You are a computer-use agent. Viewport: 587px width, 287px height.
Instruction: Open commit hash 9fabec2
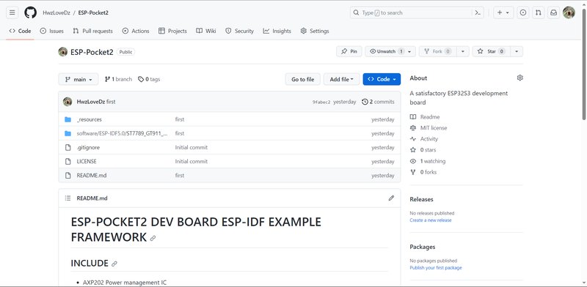(321, 102)
